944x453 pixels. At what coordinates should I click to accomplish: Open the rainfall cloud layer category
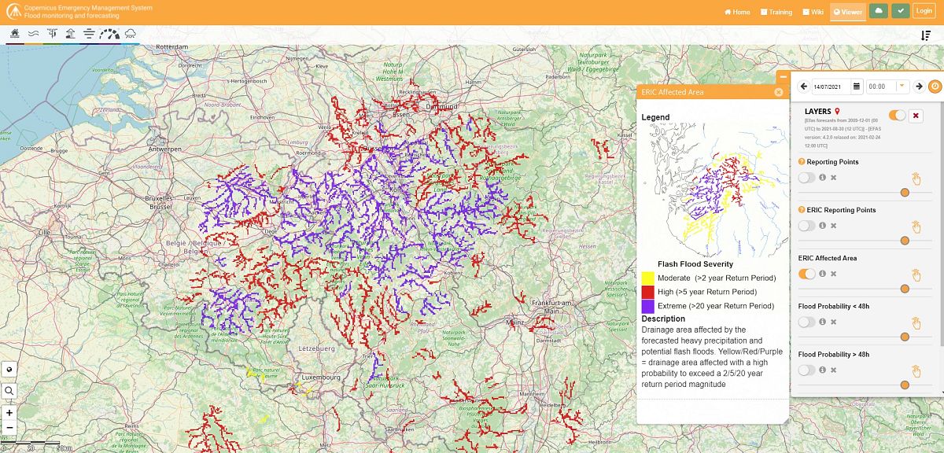click(130, 34)
